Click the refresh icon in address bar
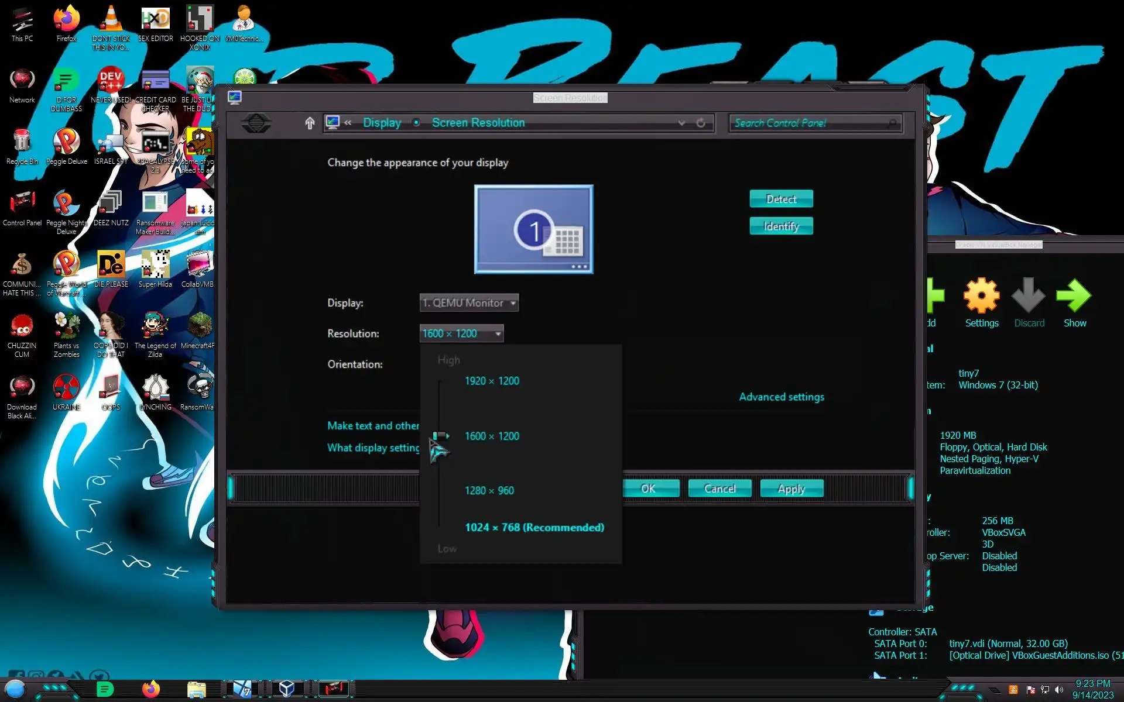Image resolution: width=1124 pixels, height=702 pixels. (x=701, y=123)
